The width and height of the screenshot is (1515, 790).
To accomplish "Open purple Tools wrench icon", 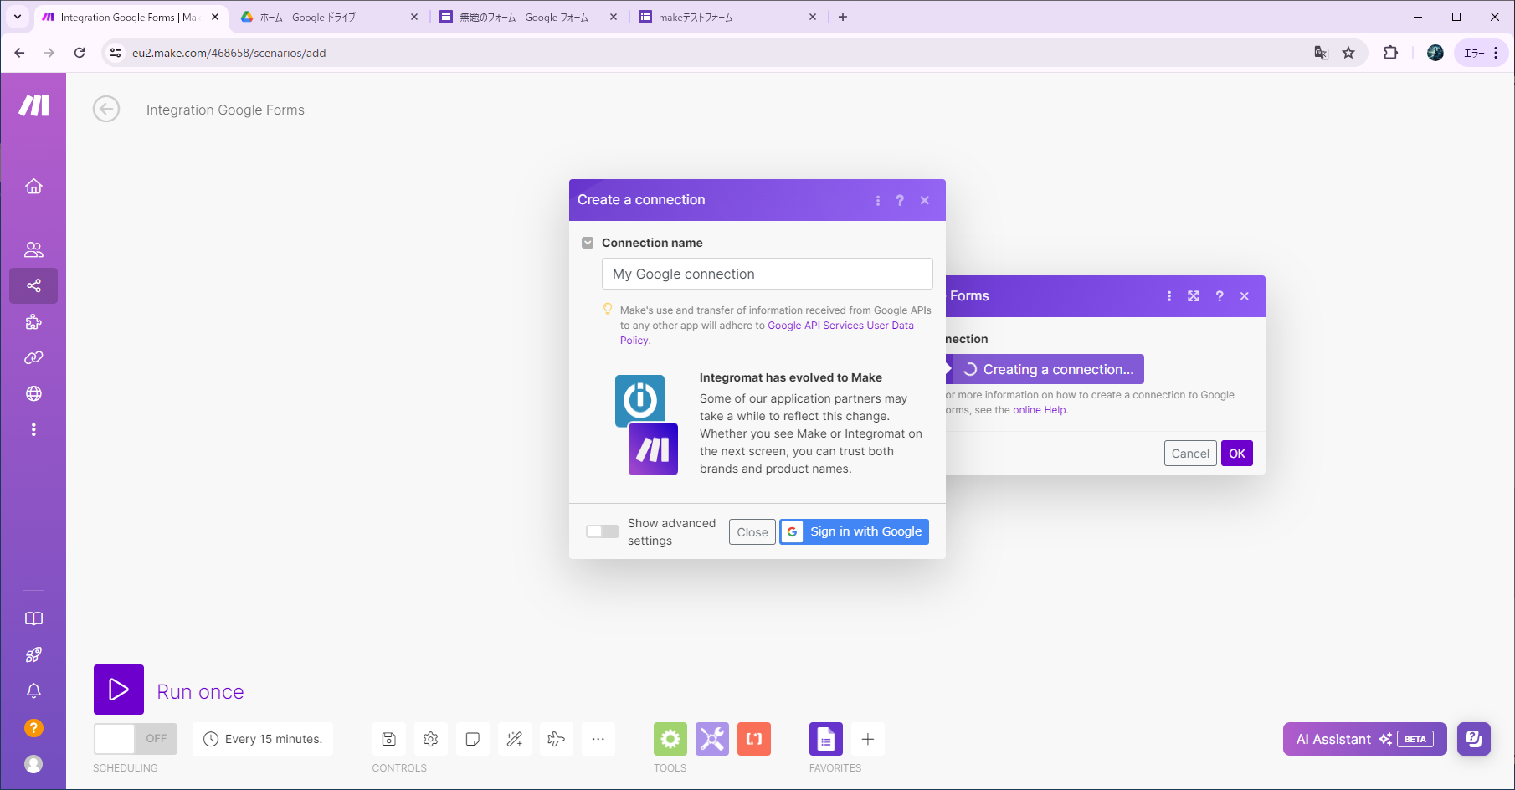I will coord(712,739).
